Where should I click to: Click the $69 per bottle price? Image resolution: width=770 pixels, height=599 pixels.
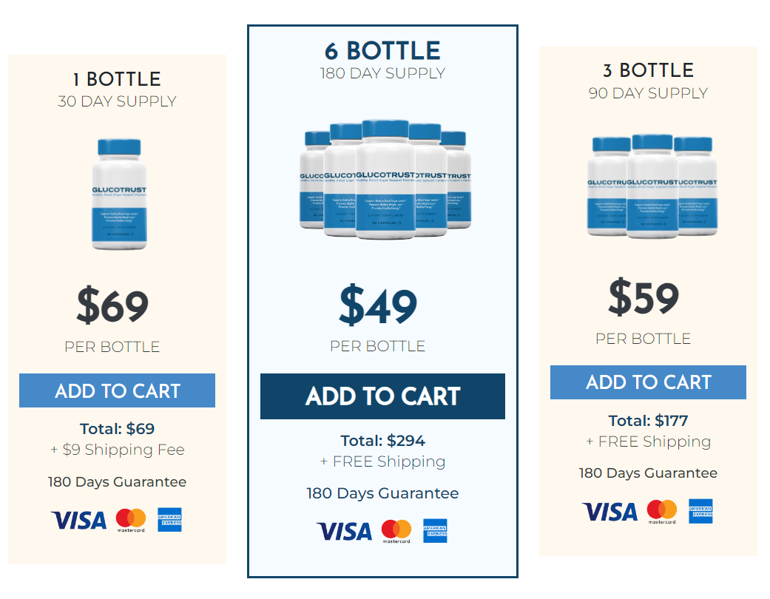pos(112,305)
